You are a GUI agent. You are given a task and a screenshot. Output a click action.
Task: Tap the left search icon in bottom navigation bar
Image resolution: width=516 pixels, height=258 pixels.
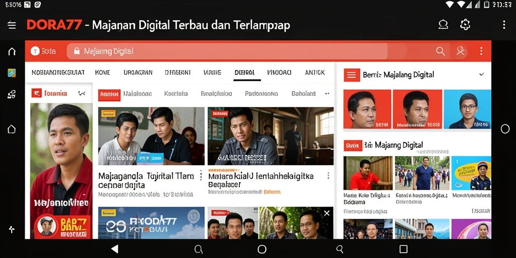199,249
